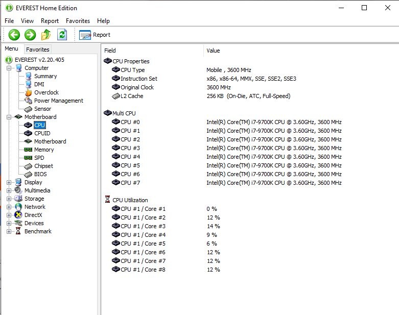399x315 pixels.
Task: Click the SPD module icon
Action: point(28,158)
